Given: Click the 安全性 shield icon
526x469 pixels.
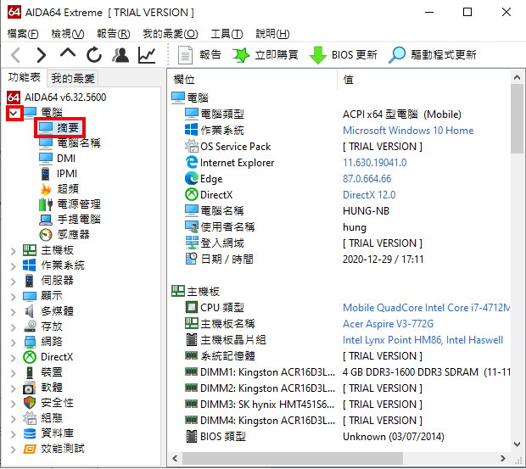Looking at the screenshot, I should pyautogui.click(x=30, y=403).
